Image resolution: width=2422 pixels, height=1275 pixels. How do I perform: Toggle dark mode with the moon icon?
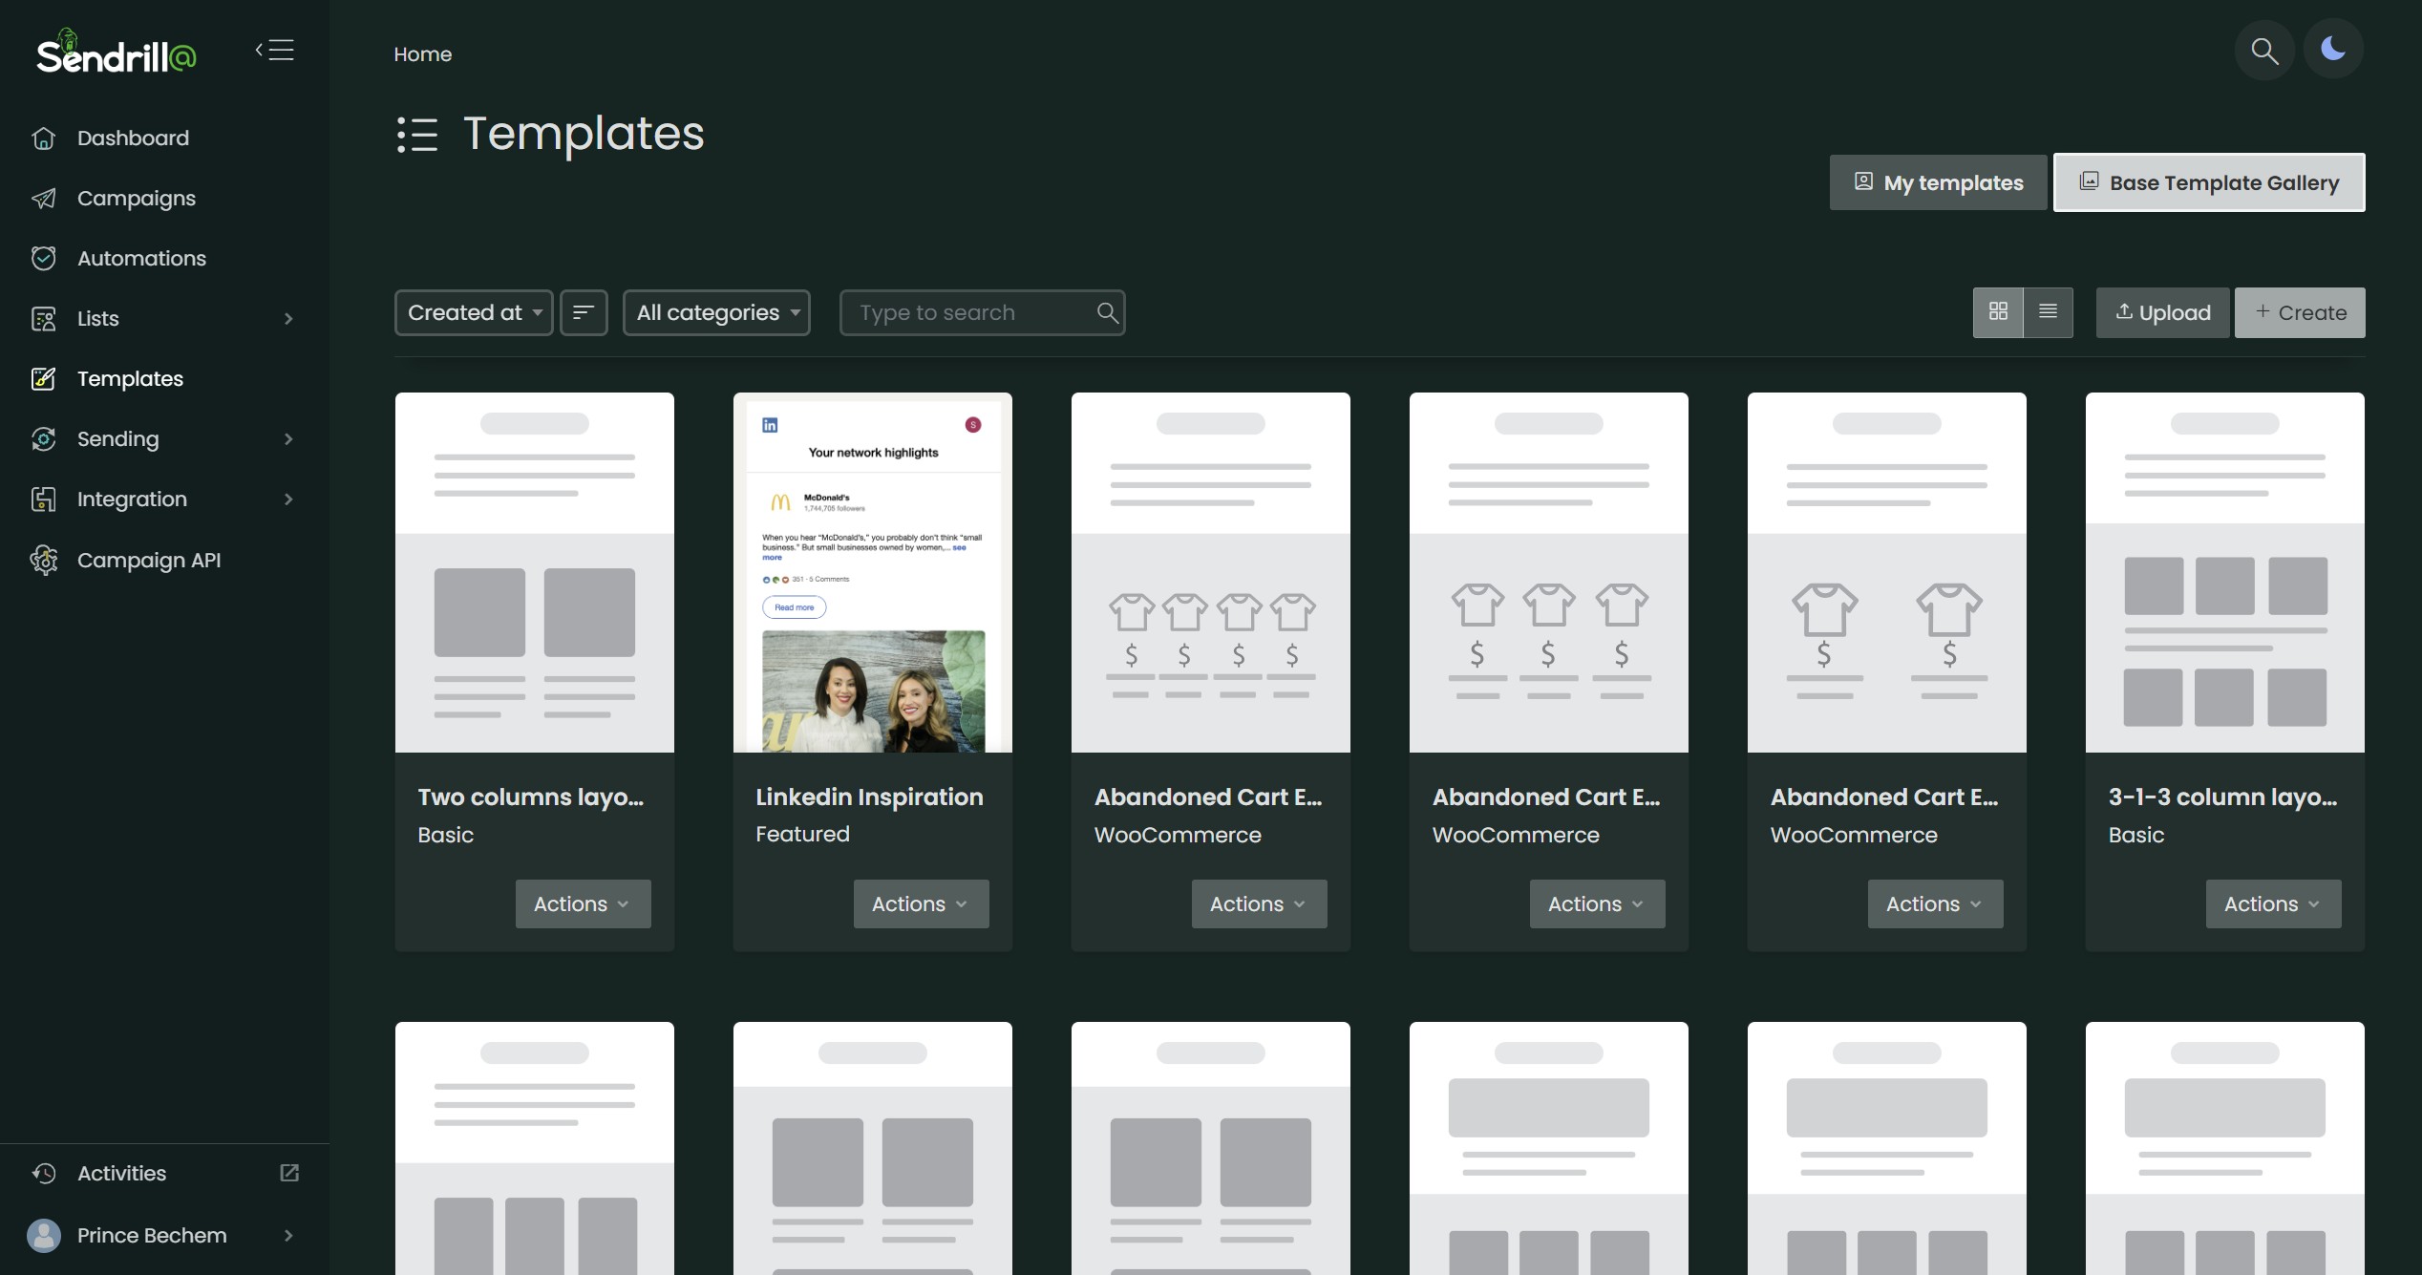pos(2332,49)
